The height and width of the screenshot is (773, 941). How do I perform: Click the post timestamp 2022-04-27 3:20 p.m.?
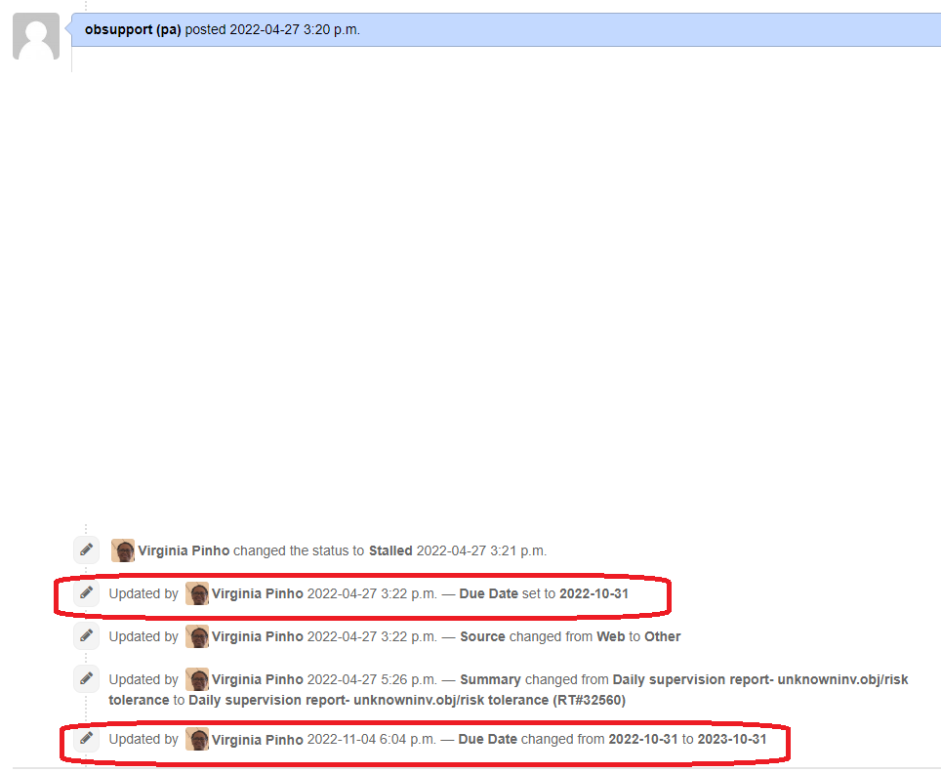point(295,29)
